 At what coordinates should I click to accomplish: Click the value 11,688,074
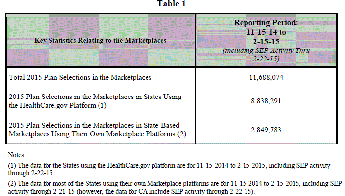tap(266, 77)
